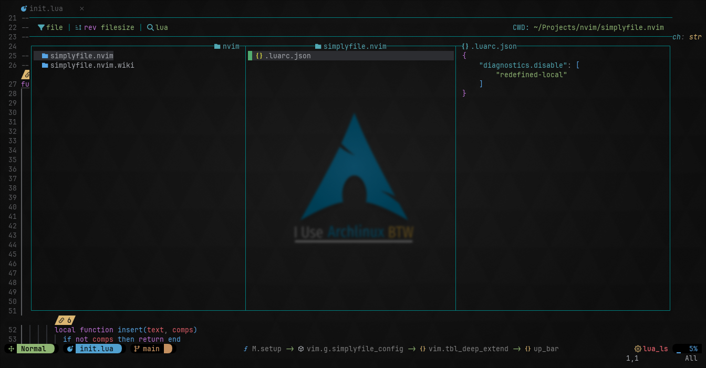Click vim.g.simplyfile_config in the breadcrumb
Screen dimensions: 706x368
[x=355, y=349]
